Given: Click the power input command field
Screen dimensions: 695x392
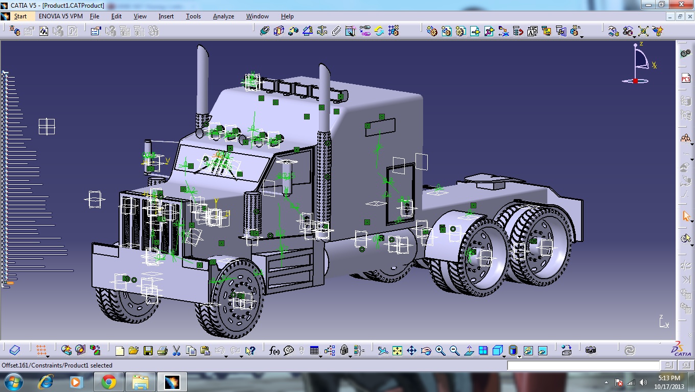Looking at the screenshot, I should pos(584,365).
